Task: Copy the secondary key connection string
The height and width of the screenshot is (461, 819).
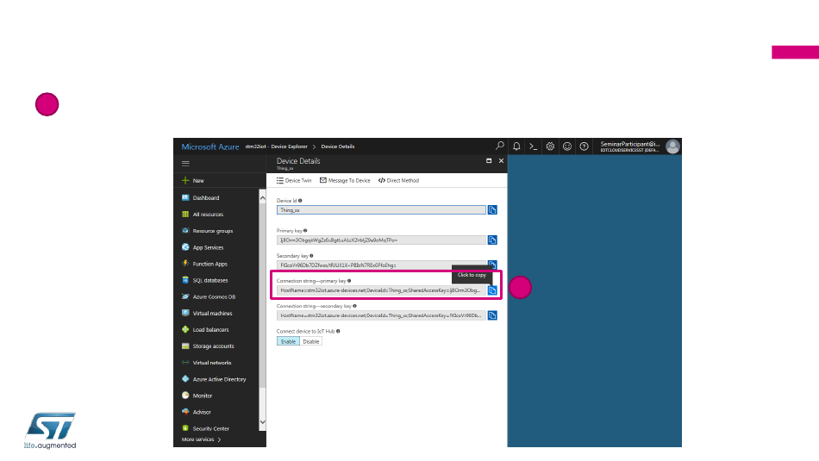Action: (x=492, y=315)
